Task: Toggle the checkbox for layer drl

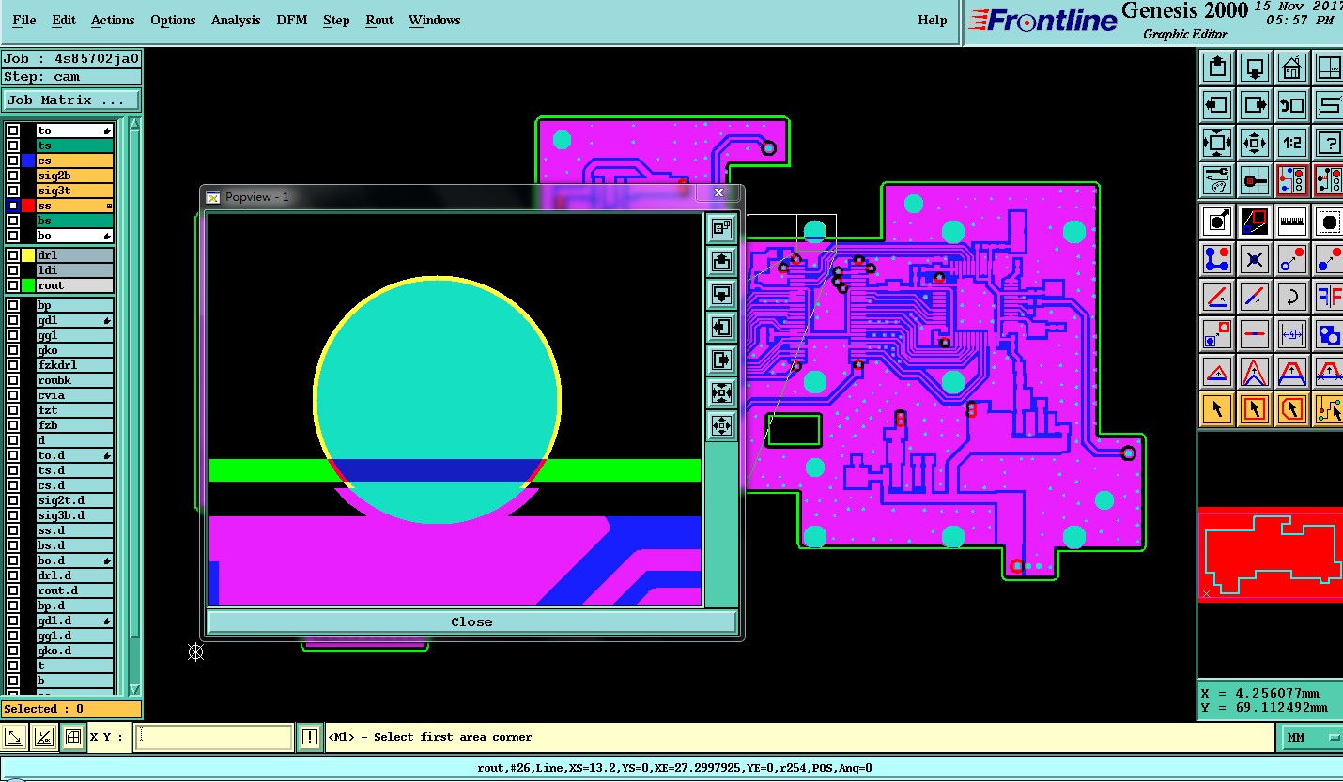Action: click(x=13, y=255)
